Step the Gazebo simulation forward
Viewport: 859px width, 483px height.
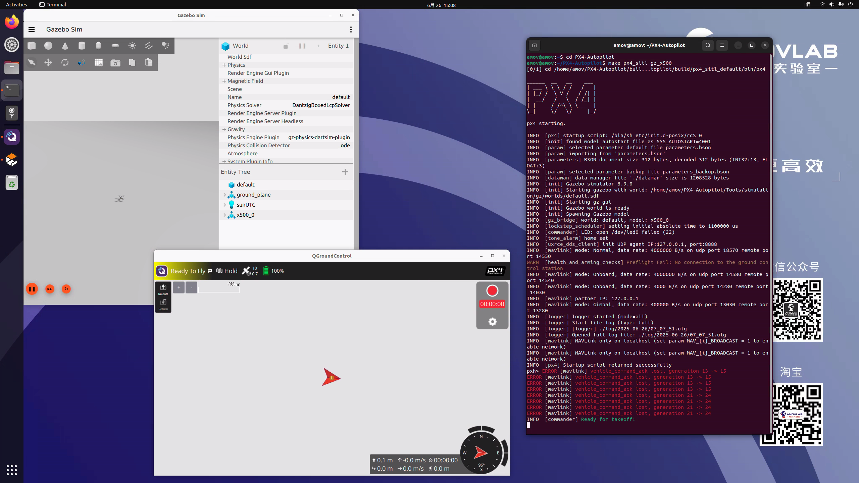coord(50,289)
